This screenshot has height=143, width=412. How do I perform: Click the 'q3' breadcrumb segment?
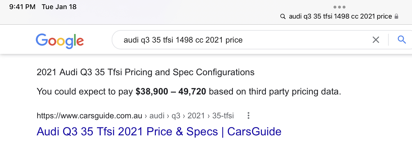[x=176, y=115]
